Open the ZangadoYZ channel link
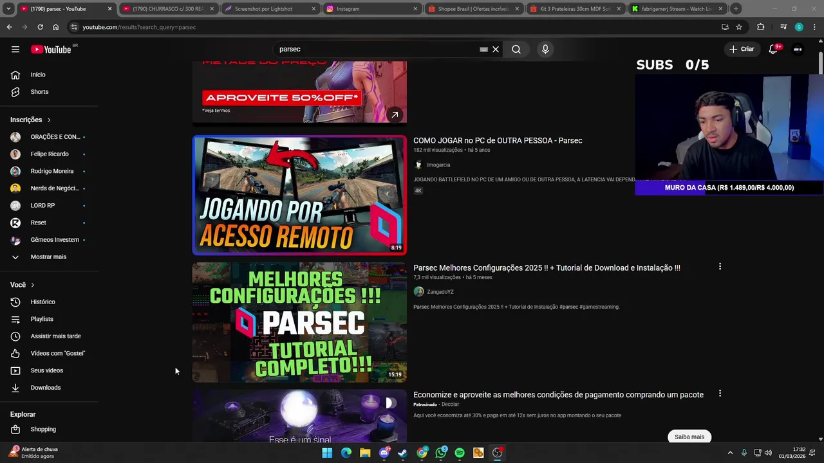 (x=440, y=292)
